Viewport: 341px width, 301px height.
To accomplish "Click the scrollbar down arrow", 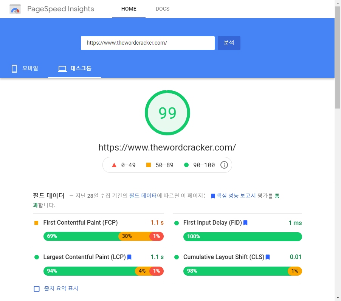I will coord(338,298).
